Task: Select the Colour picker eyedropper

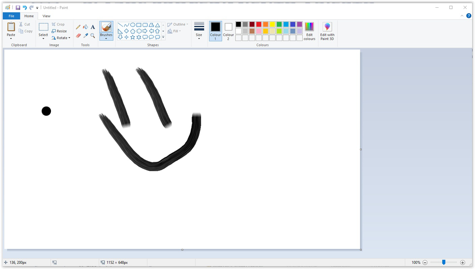Action: click(x=85, y=35)
